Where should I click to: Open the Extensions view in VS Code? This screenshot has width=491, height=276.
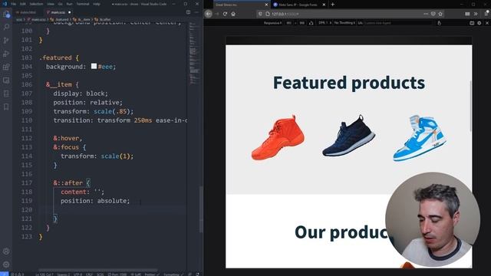pyautogui.click(x=6, y=67)
